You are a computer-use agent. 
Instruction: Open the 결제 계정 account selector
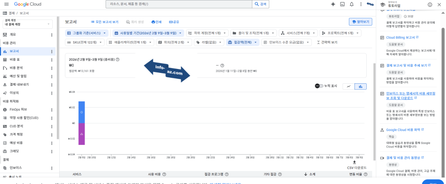(x=27, y=23)
